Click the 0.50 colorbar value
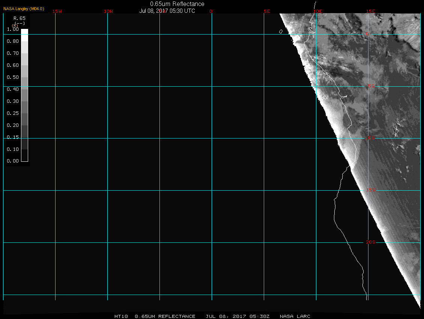Screen dimensions: 424x319 pyautogui.click(x=13, y=77)
